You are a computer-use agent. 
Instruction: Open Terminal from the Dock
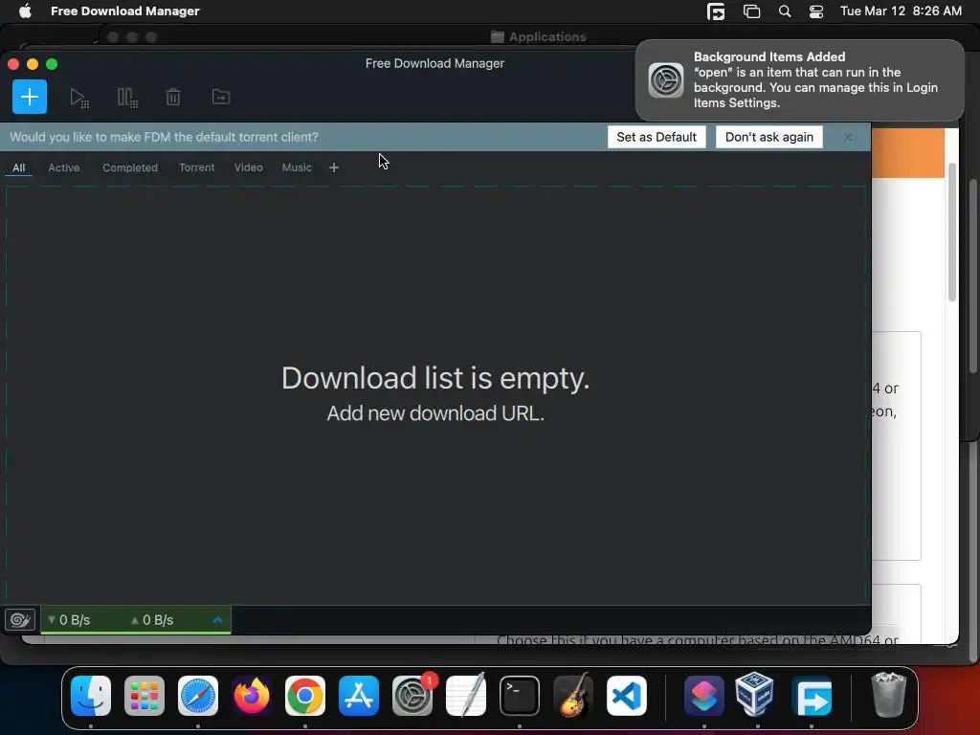520,696
